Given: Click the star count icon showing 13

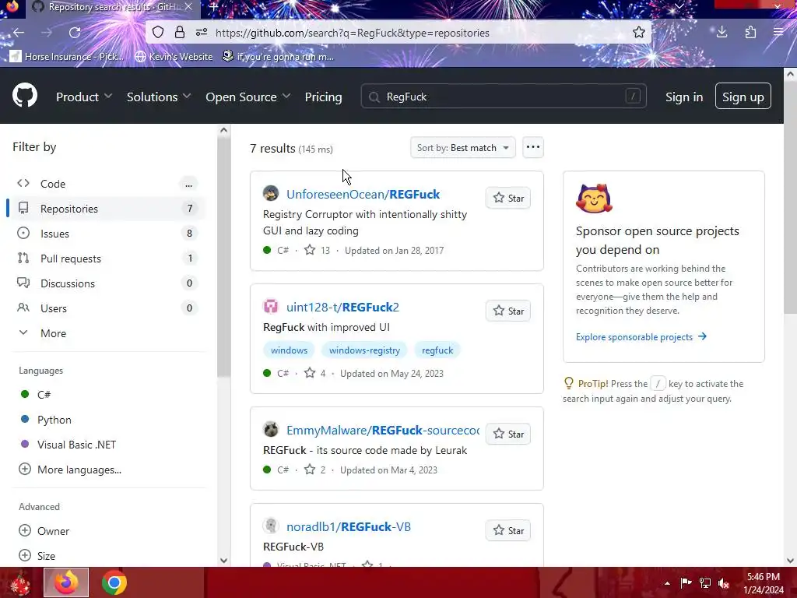Looking at the screenshot, I should point(310,250).
